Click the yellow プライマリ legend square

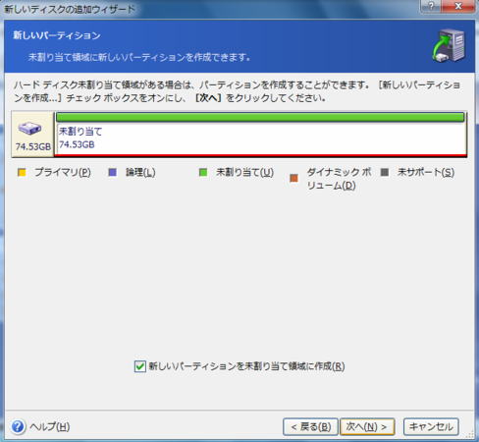(x=22, y=172)
